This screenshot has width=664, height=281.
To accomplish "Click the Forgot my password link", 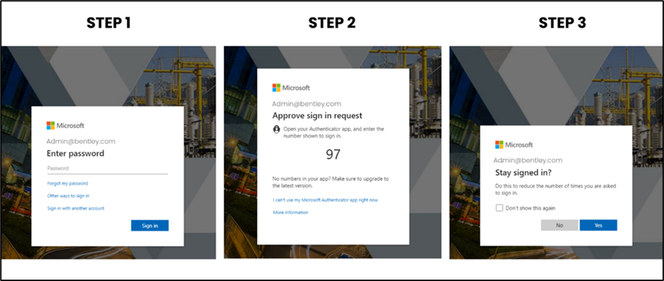I will (x=67, y=183).
